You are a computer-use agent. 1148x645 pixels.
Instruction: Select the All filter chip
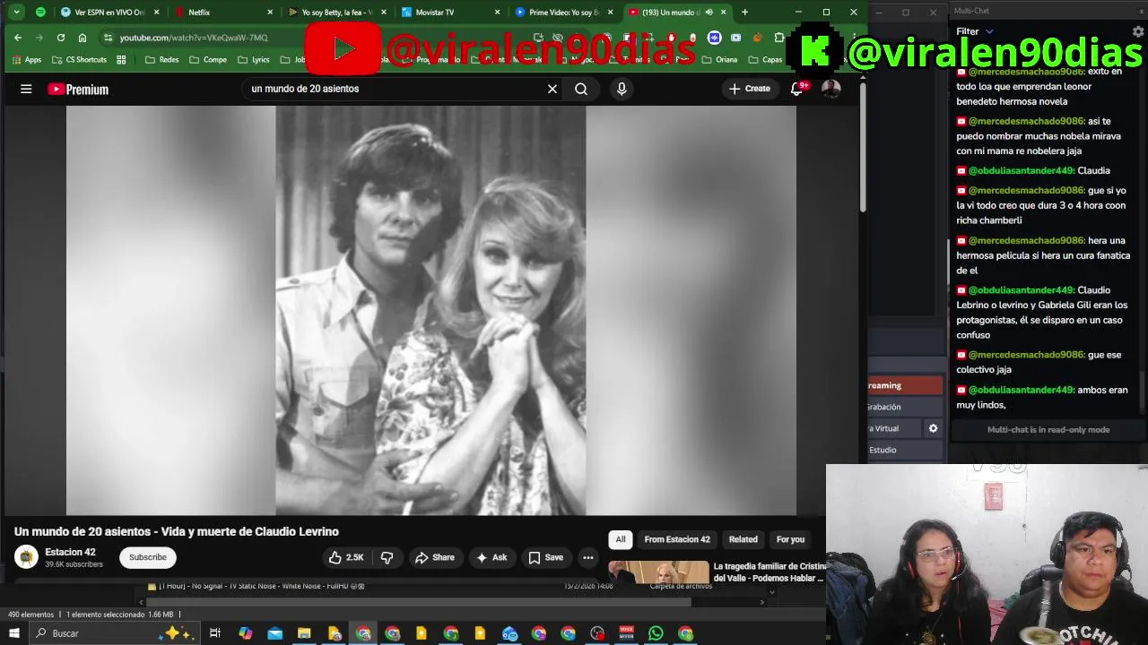621,539
